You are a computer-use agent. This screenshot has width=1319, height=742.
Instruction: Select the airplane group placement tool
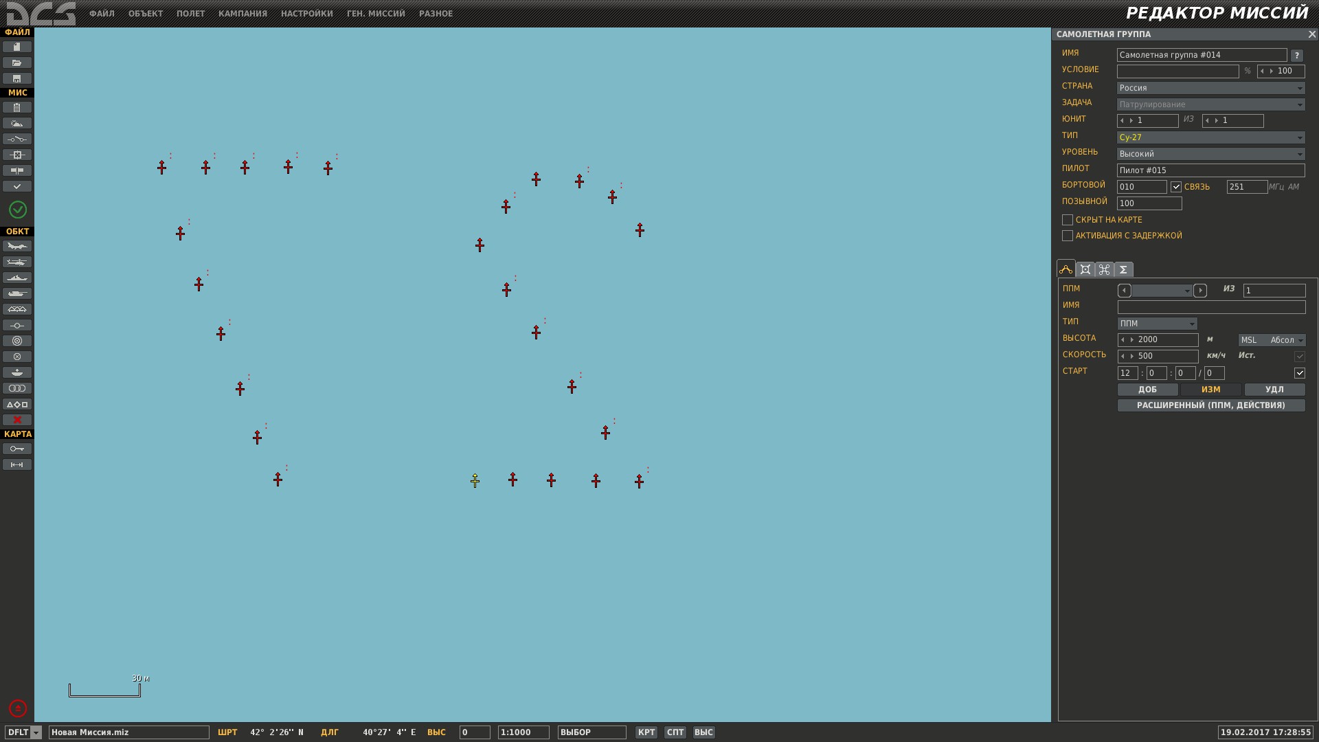coord(17,246)
